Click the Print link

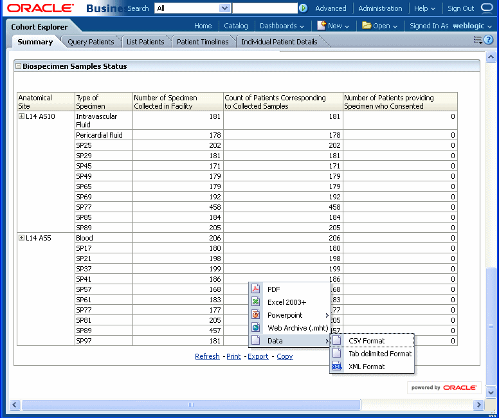[233, 356]
